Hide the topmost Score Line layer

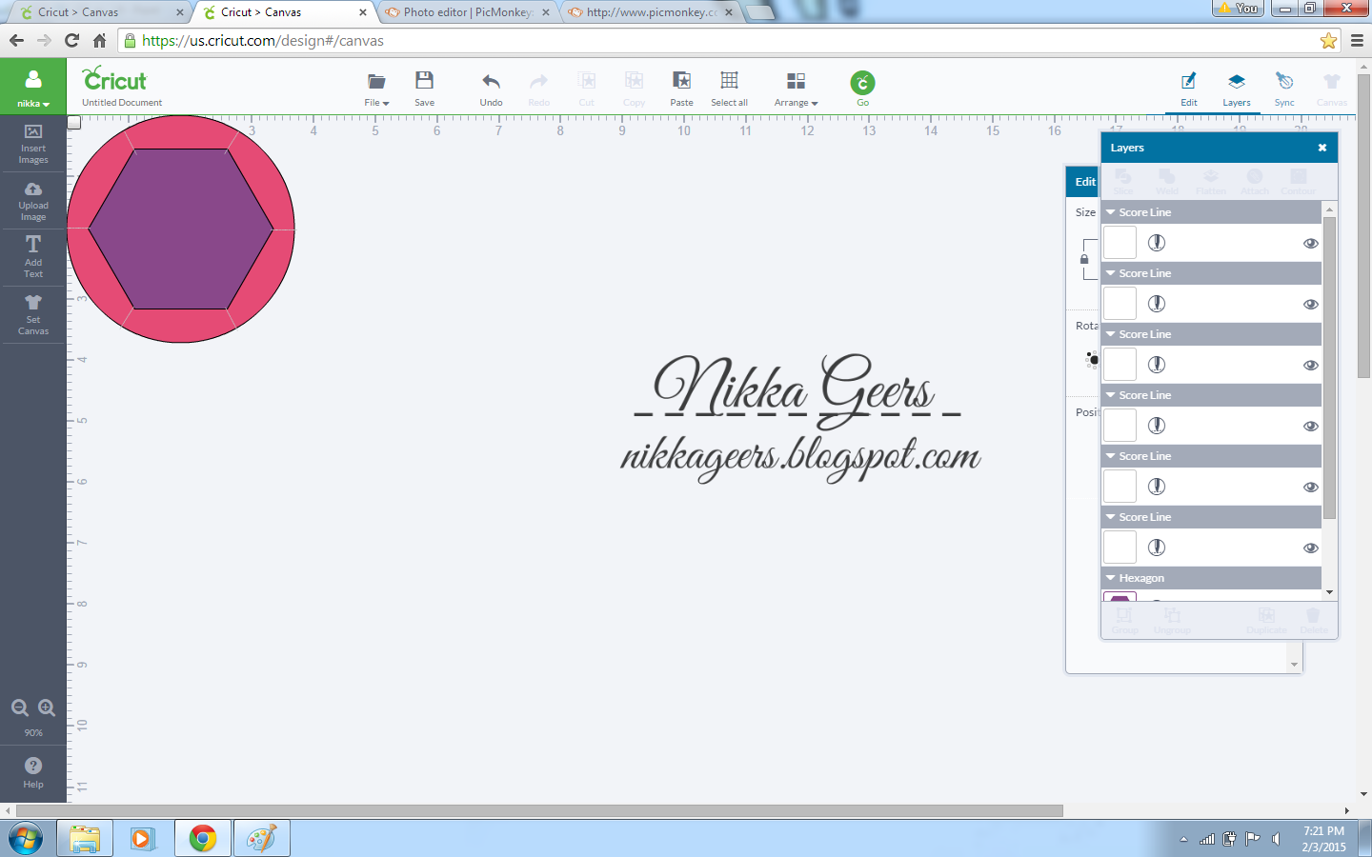coord(1311,243)
